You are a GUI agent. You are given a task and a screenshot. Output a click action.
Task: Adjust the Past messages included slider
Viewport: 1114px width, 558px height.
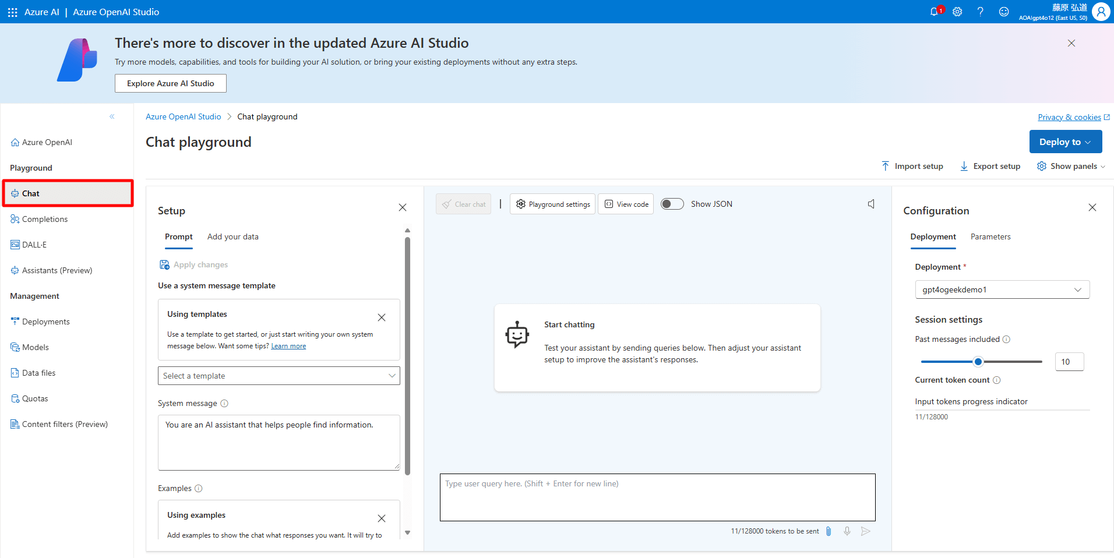click(978, 361)
